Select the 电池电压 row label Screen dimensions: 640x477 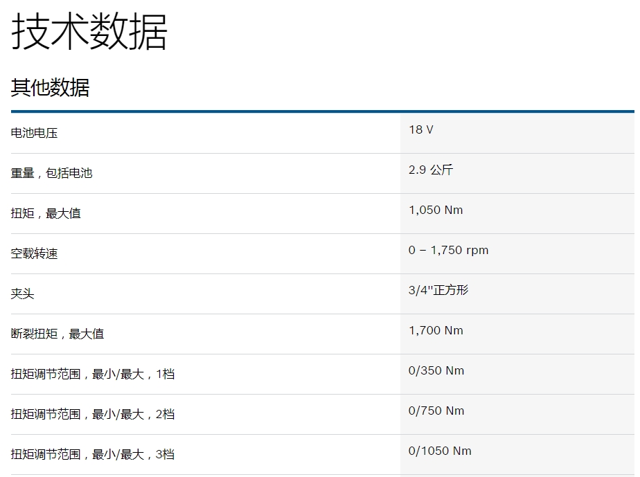click(34, 133)
